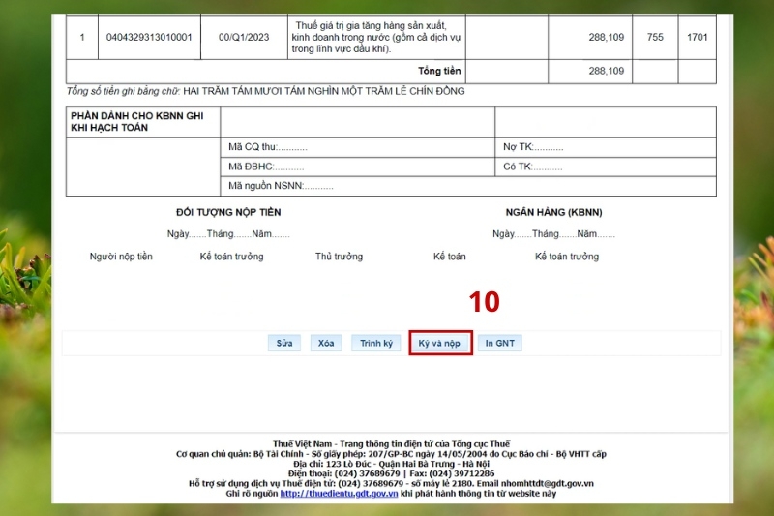This screenshot has height=516, width=774.
Task: Click the Tổng tiền total 288,109
Action: pyautogui.click(x=607, y=71)
